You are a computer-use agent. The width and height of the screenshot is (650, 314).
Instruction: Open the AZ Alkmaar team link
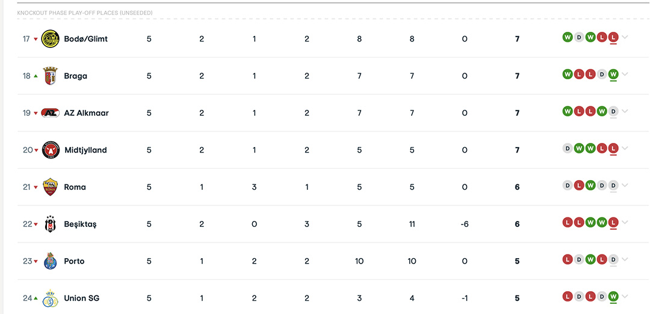[x=86, y=113]
